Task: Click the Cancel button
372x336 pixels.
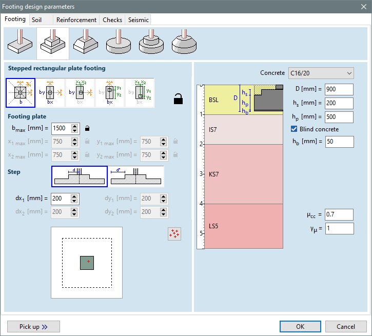Action: 346,327
